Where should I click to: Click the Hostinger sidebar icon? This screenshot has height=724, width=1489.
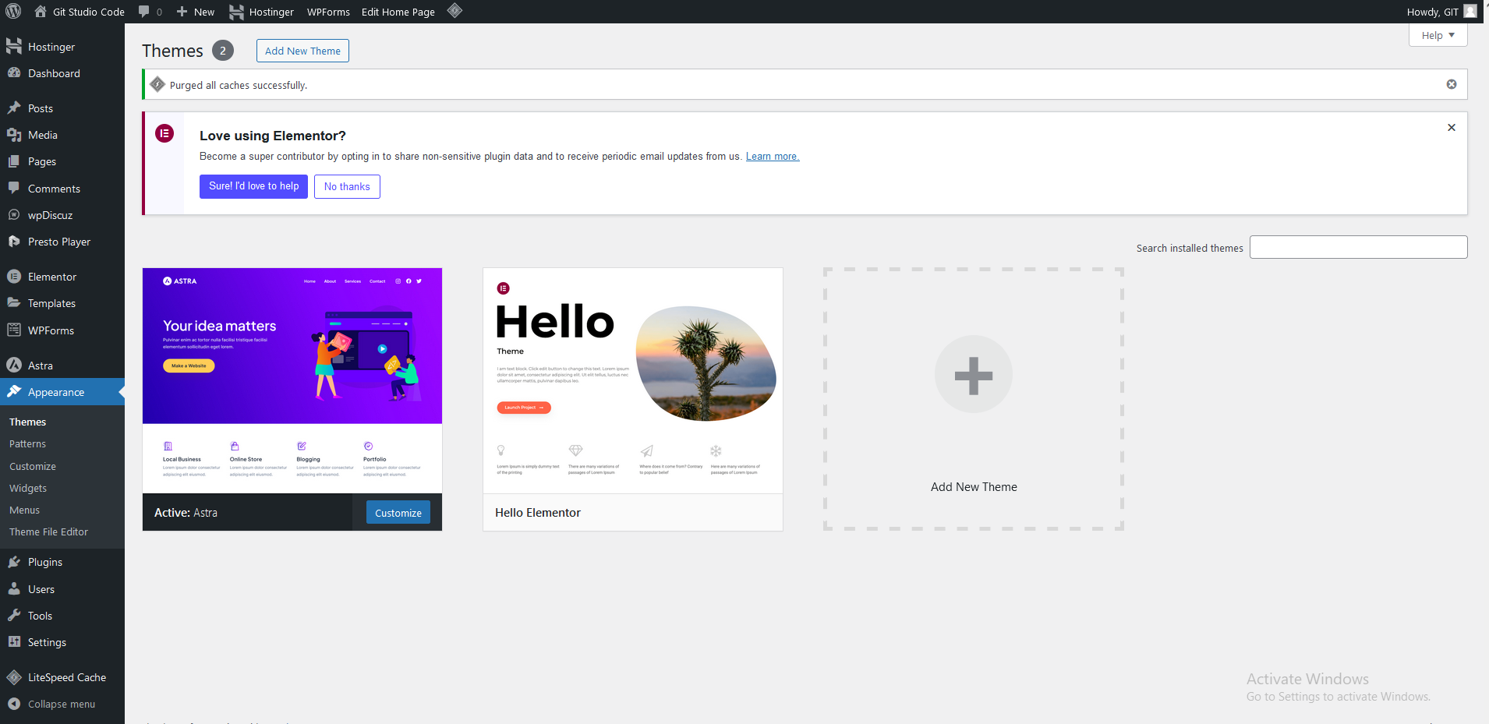click(x=14, y=47)
